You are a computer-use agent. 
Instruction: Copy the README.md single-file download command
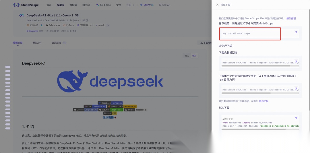[296, 88]
